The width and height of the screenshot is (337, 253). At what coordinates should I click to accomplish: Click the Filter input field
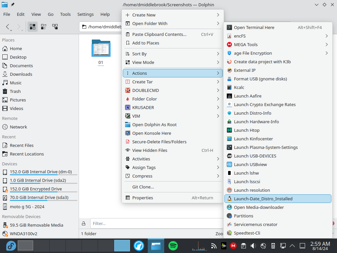tap(157, 224)
